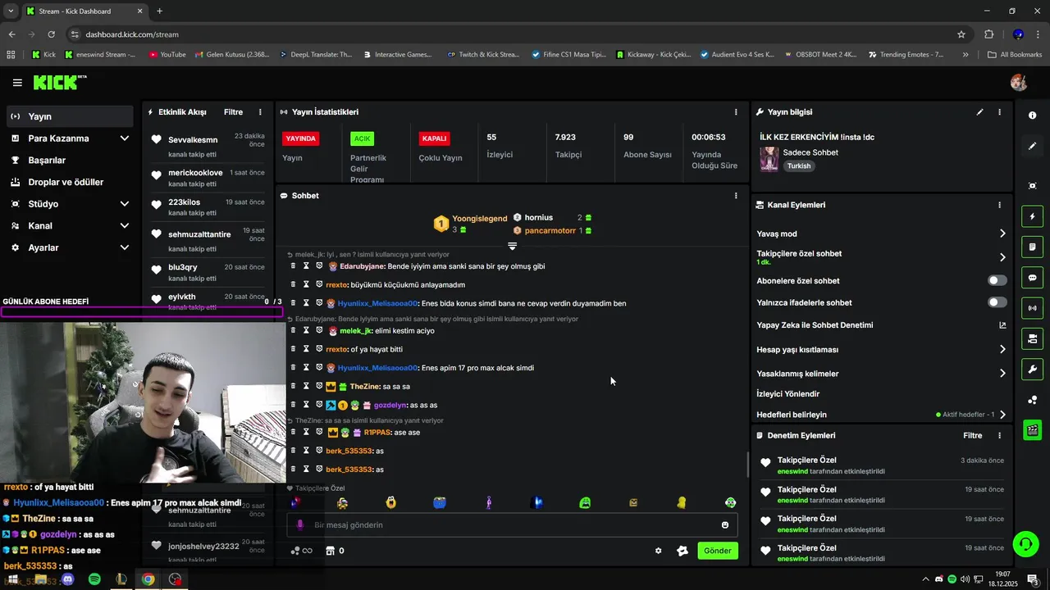Click the green clapperboard icon in right sidebar
Viewport: 1050px width, 590px height.
coord(1033,429)
